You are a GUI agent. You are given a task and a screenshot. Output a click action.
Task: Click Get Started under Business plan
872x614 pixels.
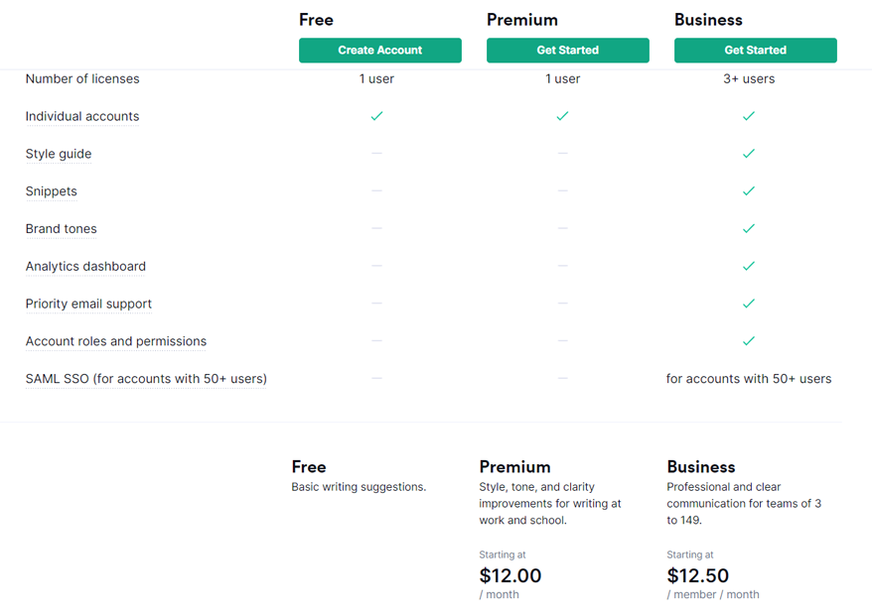coord(755,50)
